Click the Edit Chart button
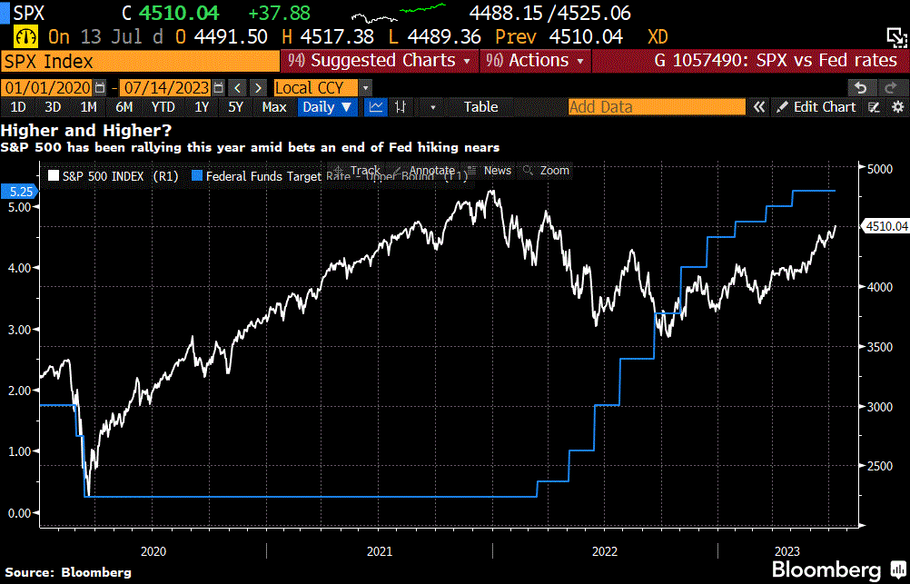The height and width of the screenshot is (584, 910). point(816,107)
